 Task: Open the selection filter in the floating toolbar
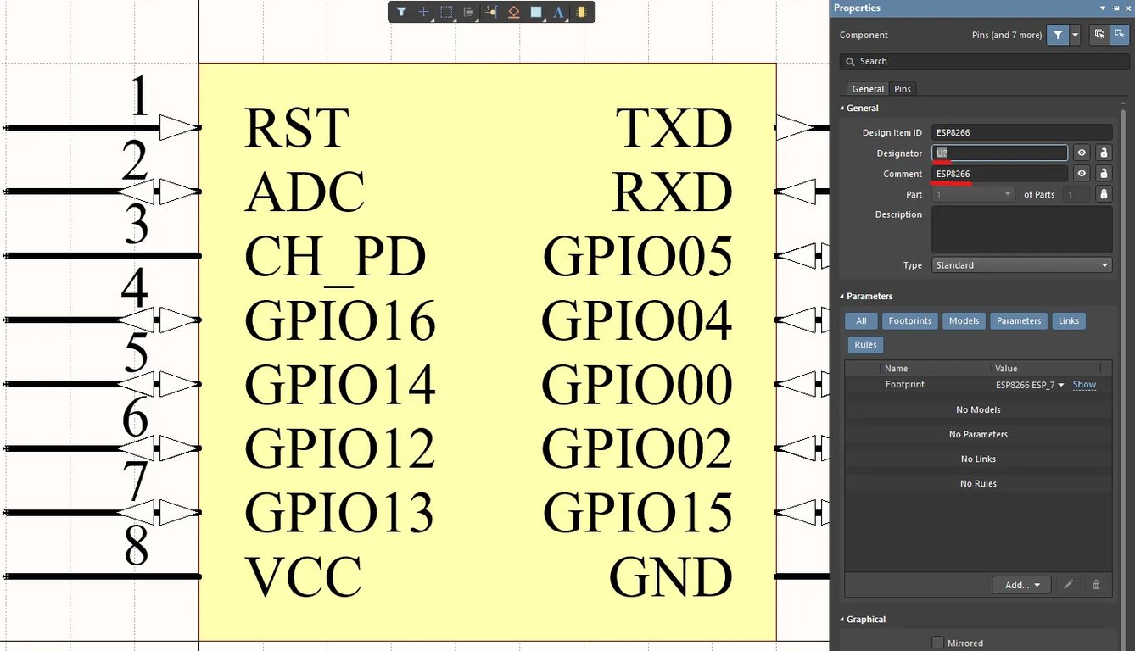(x=401, y=12)
